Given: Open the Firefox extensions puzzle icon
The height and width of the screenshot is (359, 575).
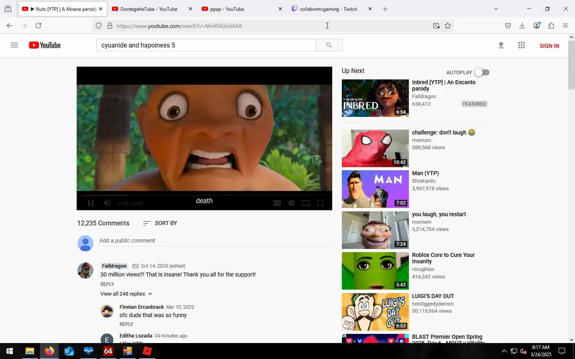Looking at the screenshot, I should pyautogui.click(x=551, y=26).
